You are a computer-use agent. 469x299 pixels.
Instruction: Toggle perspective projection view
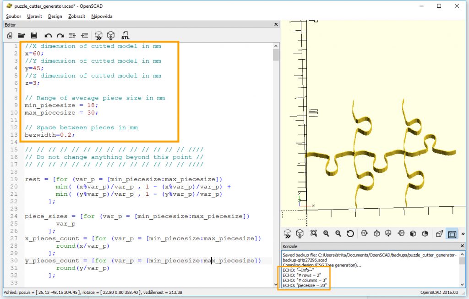[439, 233]
